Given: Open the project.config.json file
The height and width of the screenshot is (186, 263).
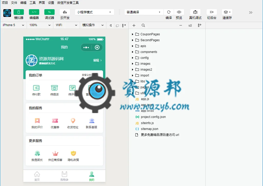Looking at the screenshot, I should (x=153, y=117).
